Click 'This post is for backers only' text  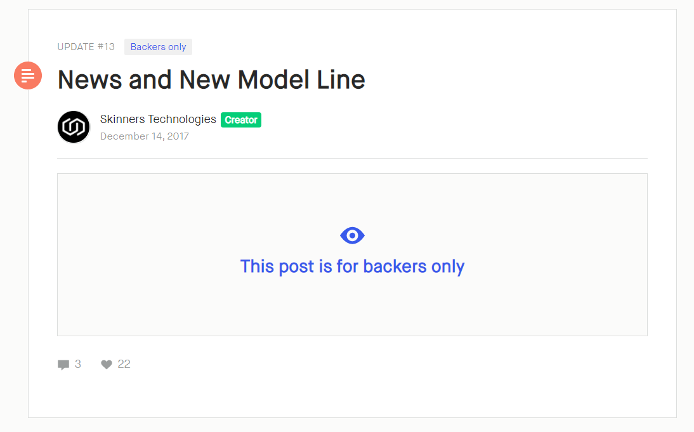(352, 266)
